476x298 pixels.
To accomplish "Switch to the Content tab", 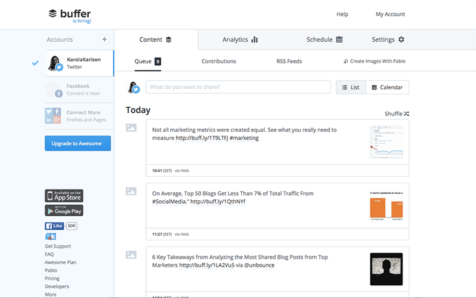I will tap(156, 40).
